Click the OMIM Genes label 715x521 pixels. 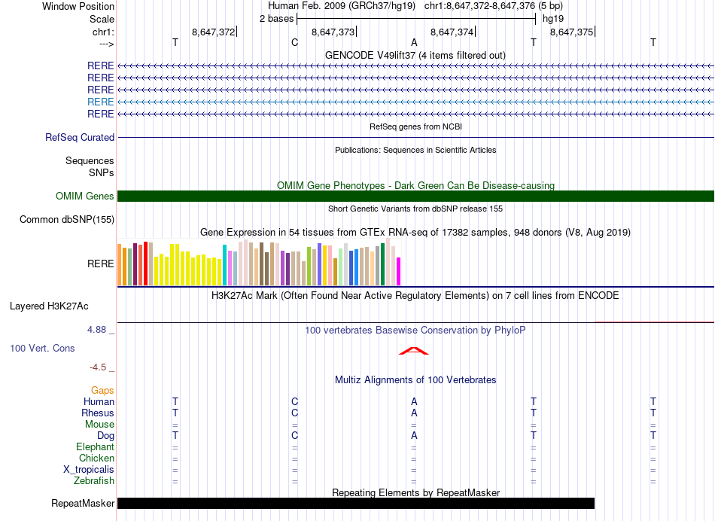click(x=84, y=197)
